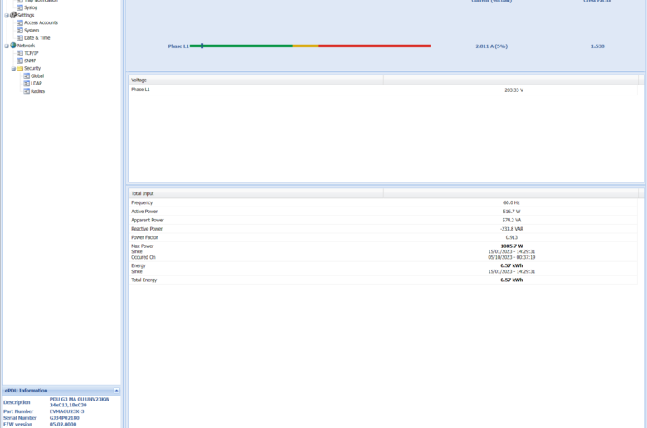Collapse the Security folder node
Screen dimensions: 647x428
[13, 68]
